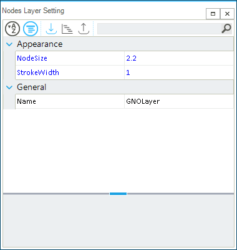Viewport: 237px width, 250px height.
Task: Toggle the categorized view icon
Action: click(31, 29)
